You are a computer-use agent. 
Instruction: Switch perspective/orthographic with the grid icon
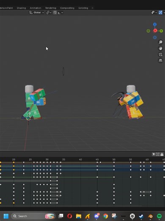point(160,61)
